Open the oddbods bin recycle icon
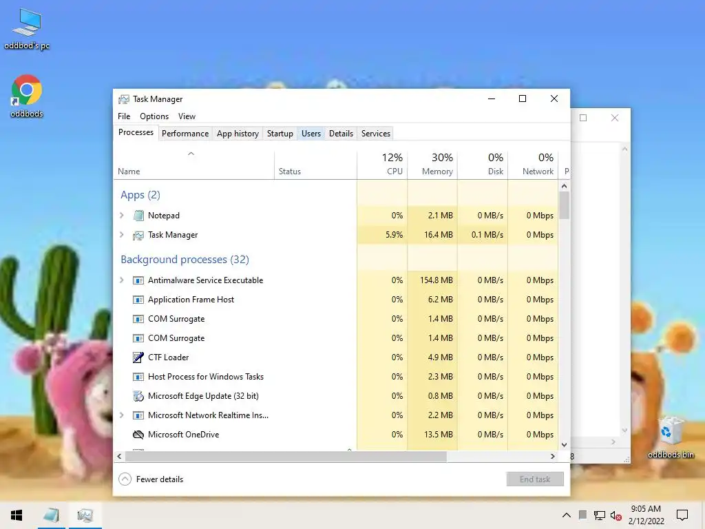Screen dimensions: 705x529 coord(671,437)
